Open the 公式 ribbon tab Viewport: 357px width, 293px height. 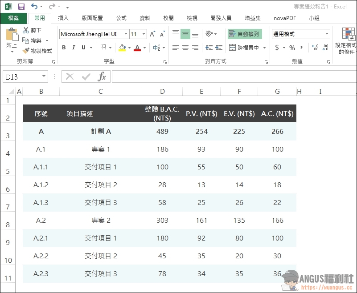pos(121,18)
